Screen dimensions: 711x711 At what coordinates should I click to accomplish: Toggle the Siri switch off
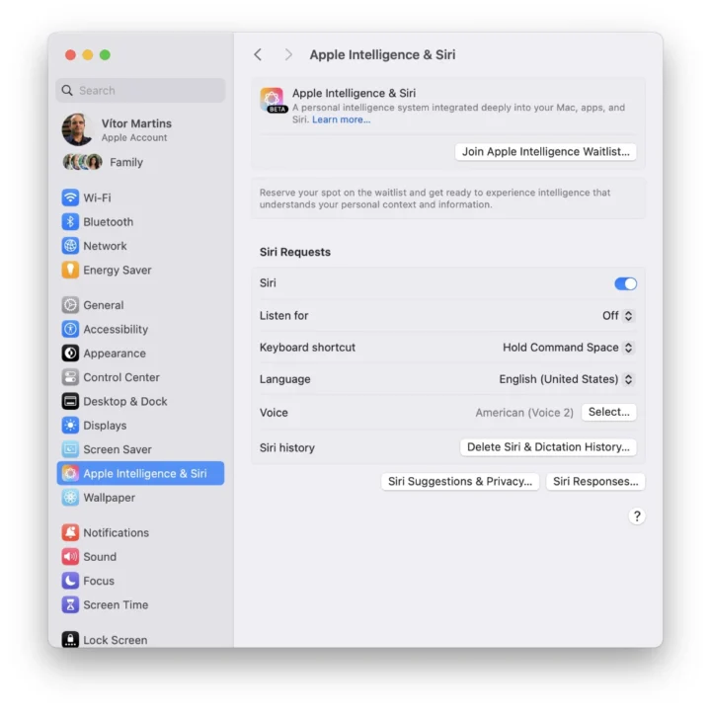coord(625,283)
